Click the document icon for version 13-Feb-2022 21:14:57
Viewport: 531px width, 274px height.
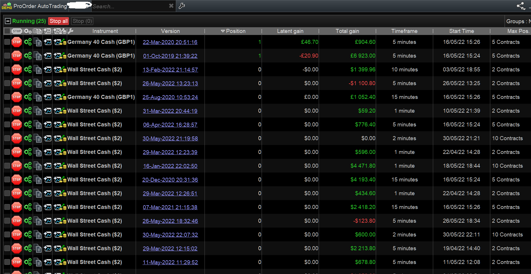[38, 70]
